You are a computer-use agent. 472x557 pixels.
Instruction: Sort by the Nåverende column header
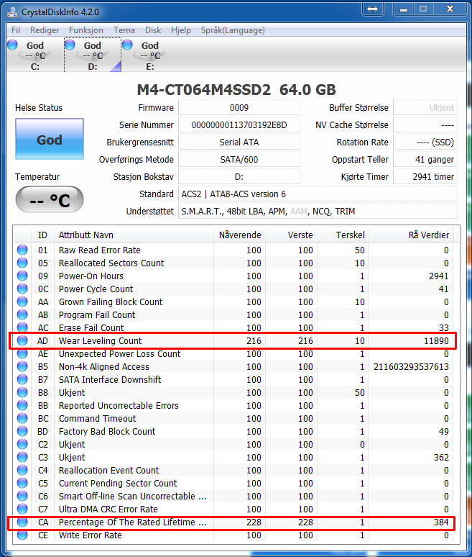[x=239, y=235]
